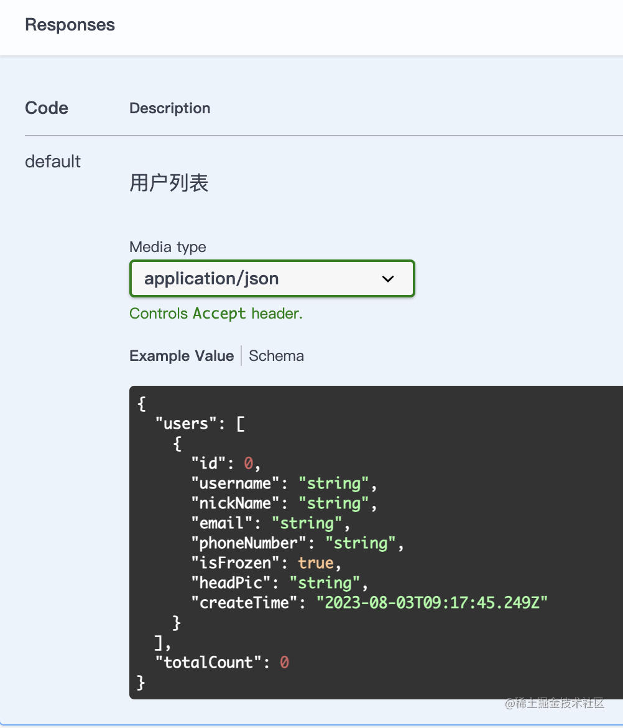Viewport: 623px width, 728px height.
Task: Click the Controls Accept header note
Action: 216,314
